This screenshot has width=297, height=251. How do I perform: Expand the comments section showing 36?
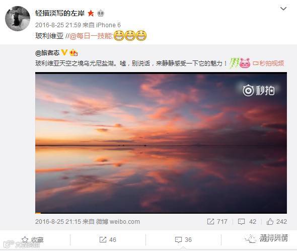[x=183, y=239]
